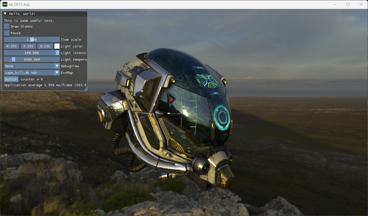Click the R:255 red channel field
The width and height of the screenshot is (368, 216).
click(12, 46)
